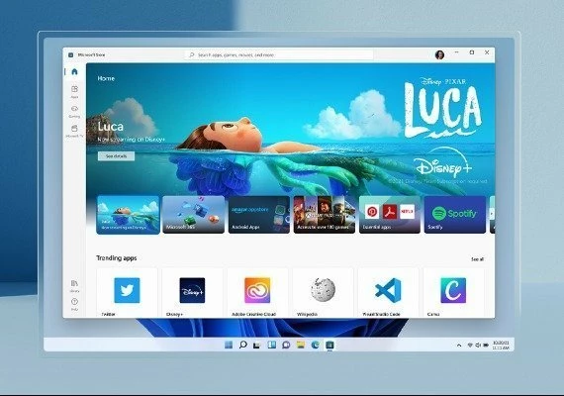
Task: Open the taskbar clock and date
Action: pos(501,346)
